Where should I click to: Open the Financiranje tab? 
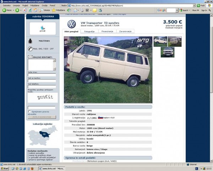(x=107, y=31)
